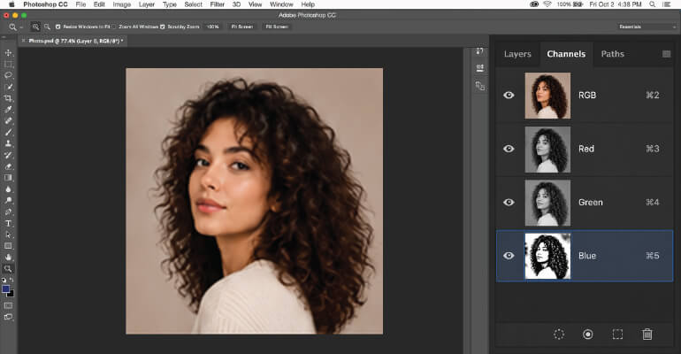Open the Essentials workspace dropdown
Screen dimensions: 681x354
(x=647, y=27)
